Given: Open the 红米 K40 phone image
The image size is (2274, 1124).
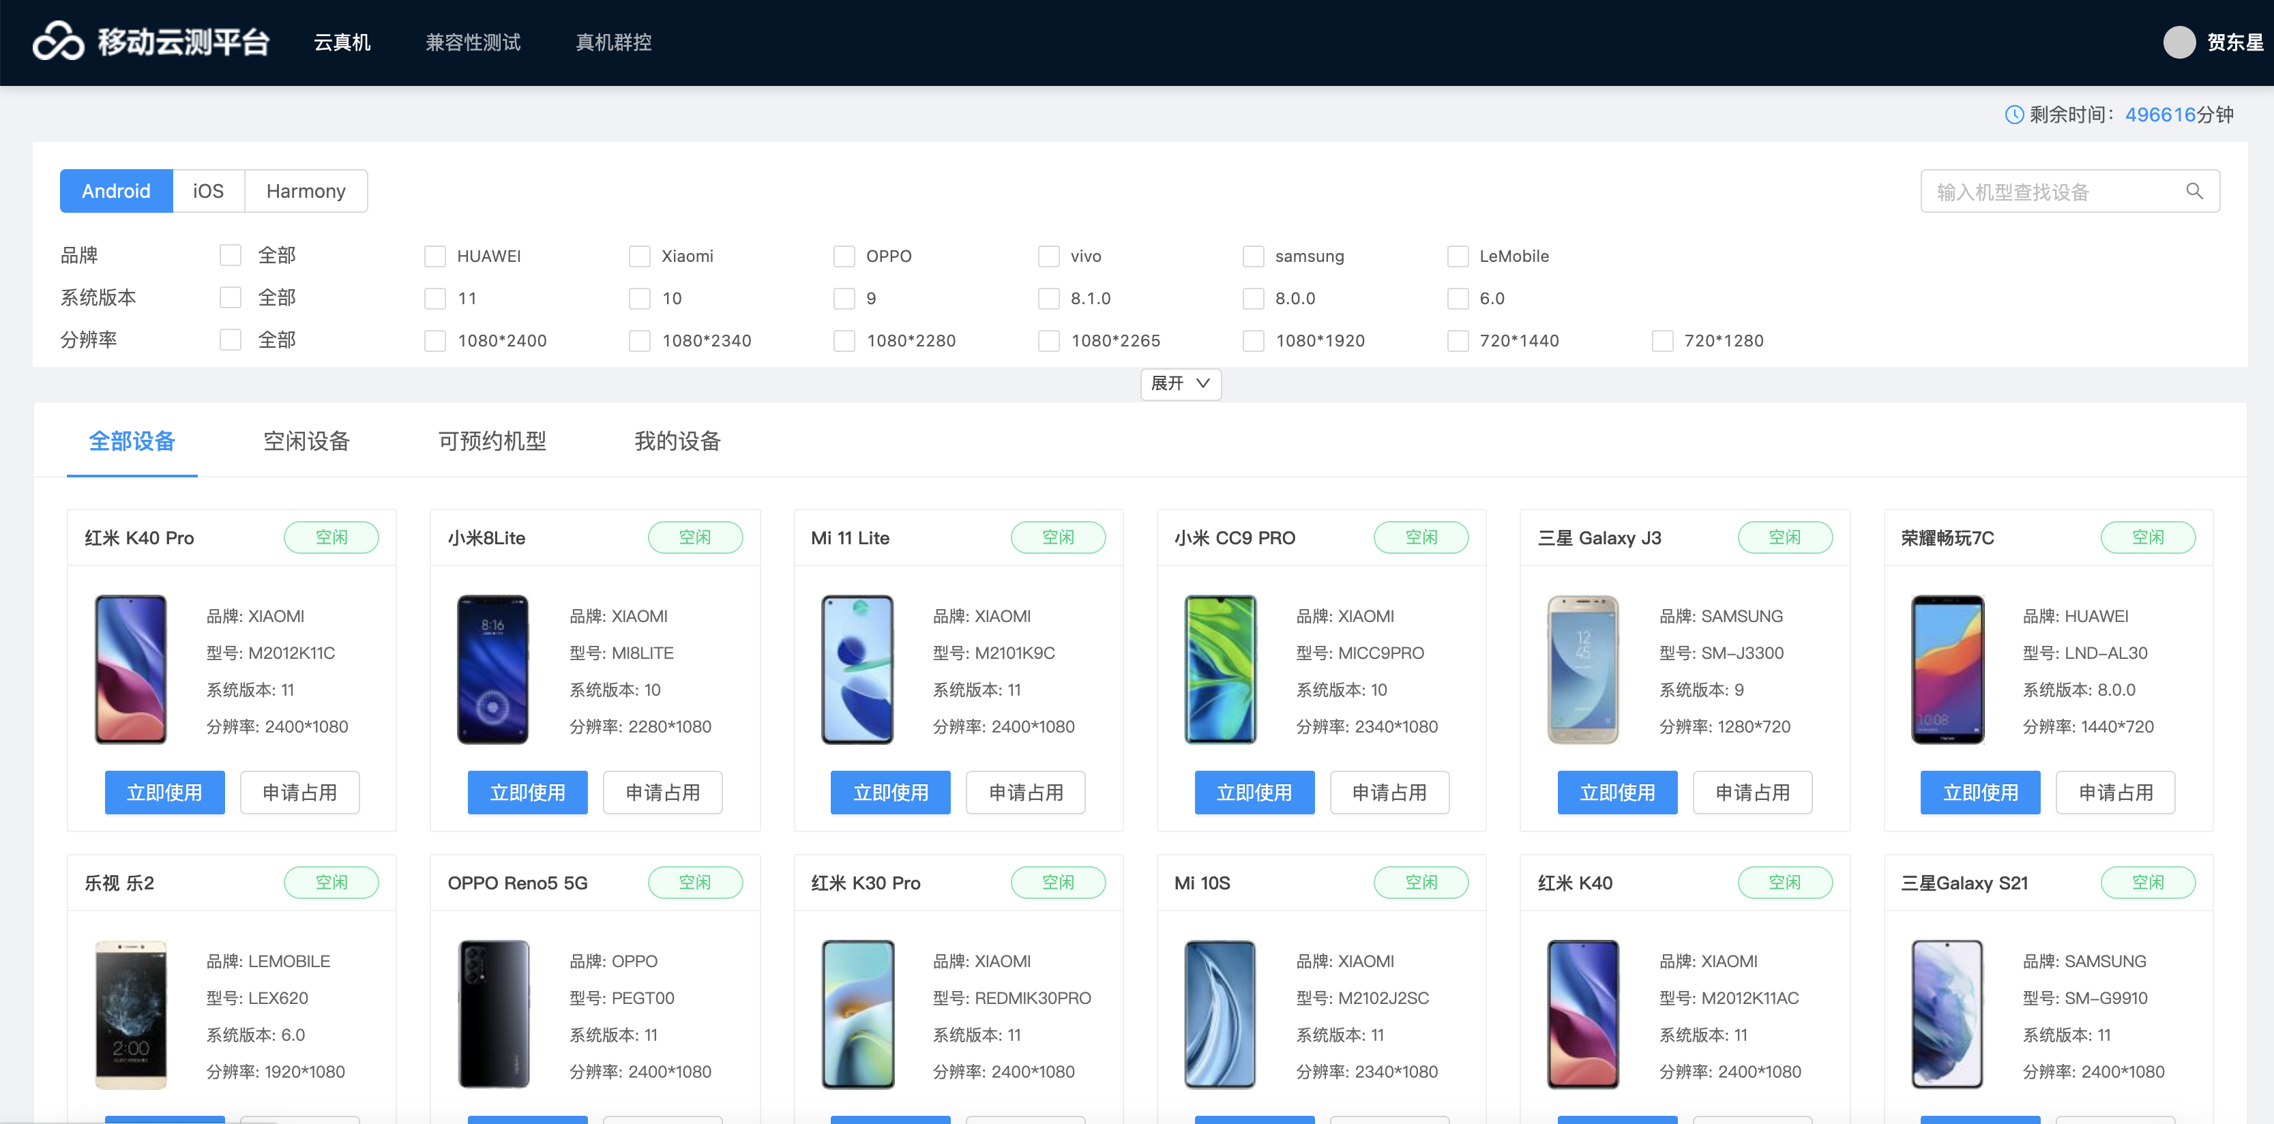Looking at the screenshot, I should tap(1584, 1014).
